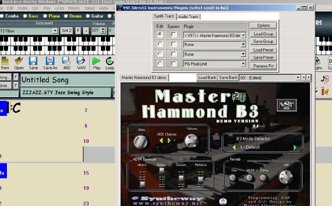Open the second None plugin dropdown

click(243, 54)
